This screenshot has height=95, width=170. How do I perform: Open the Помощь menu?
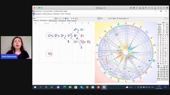(x=68, y=14)
